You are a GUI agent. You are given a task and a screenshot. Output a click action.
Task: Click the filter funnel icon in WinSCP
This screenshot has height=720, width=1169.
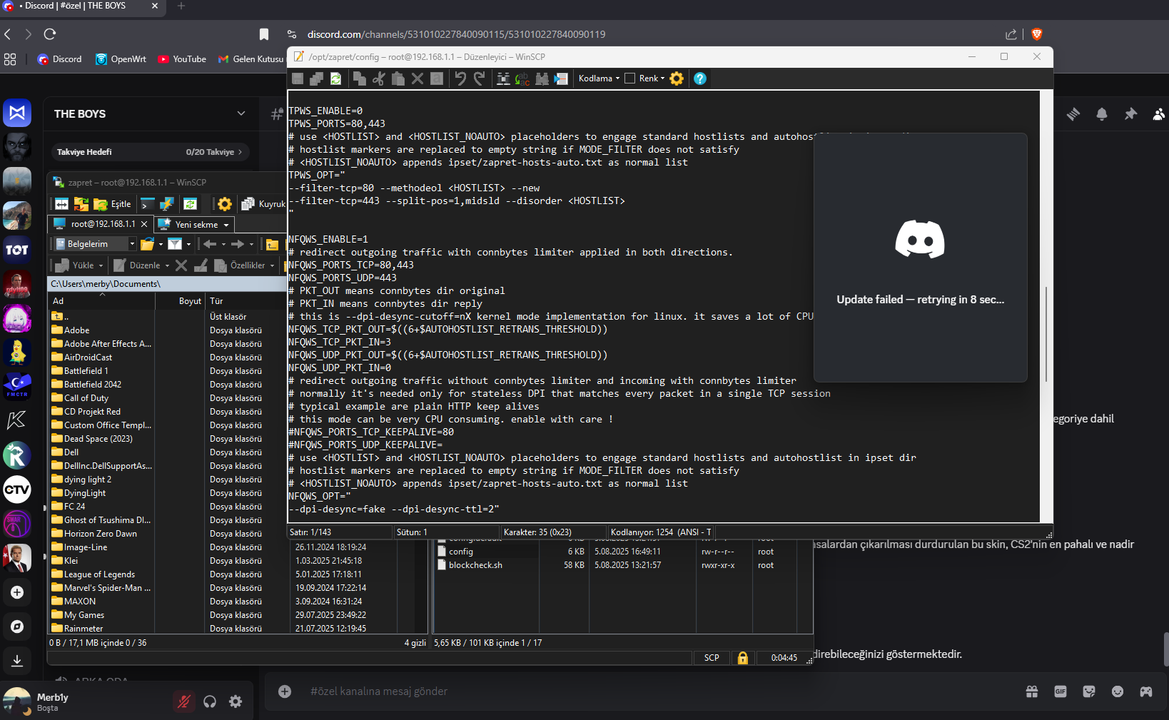[x=174, y=244]
